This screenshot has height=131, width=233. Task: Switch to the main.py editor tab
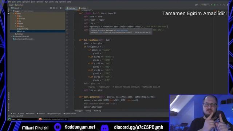(x=71, y=8)
